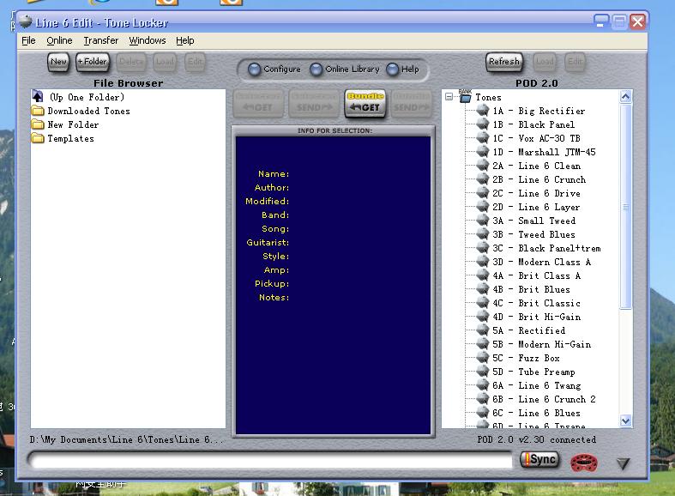The image size is (675, 496).
Task: Click the empty field beside Sync
Action: pos(270,461)
